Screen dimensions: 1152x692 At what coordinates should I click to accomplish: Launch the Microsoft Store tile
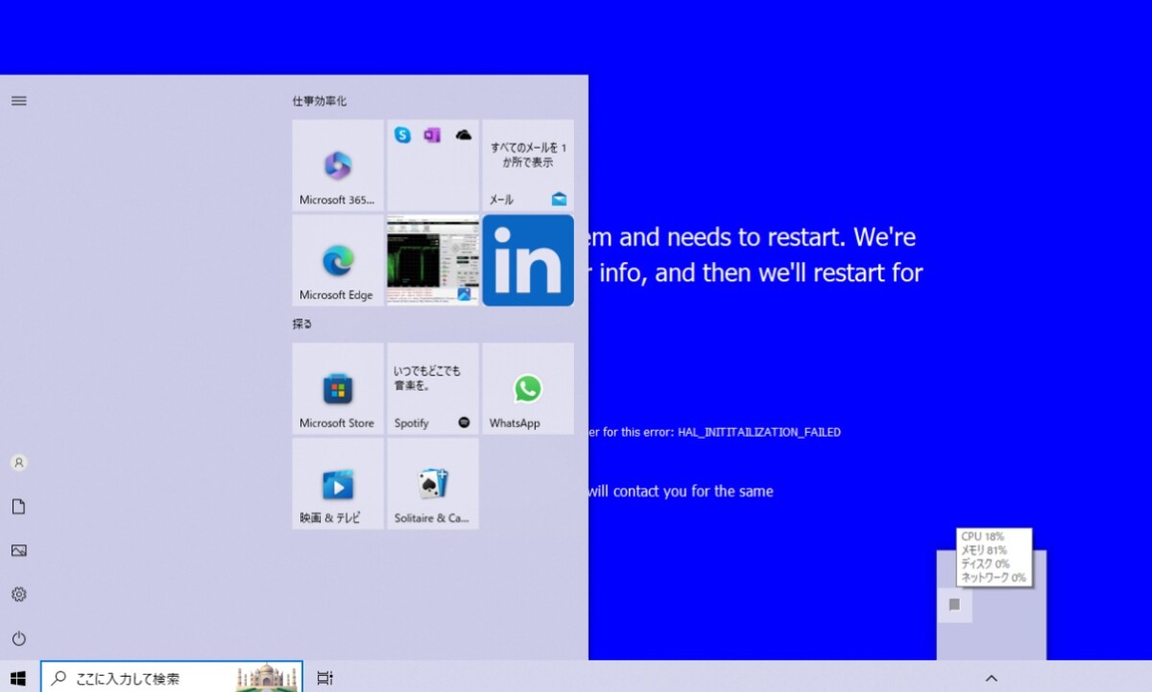pyautogui.click(x=338, y=389)
